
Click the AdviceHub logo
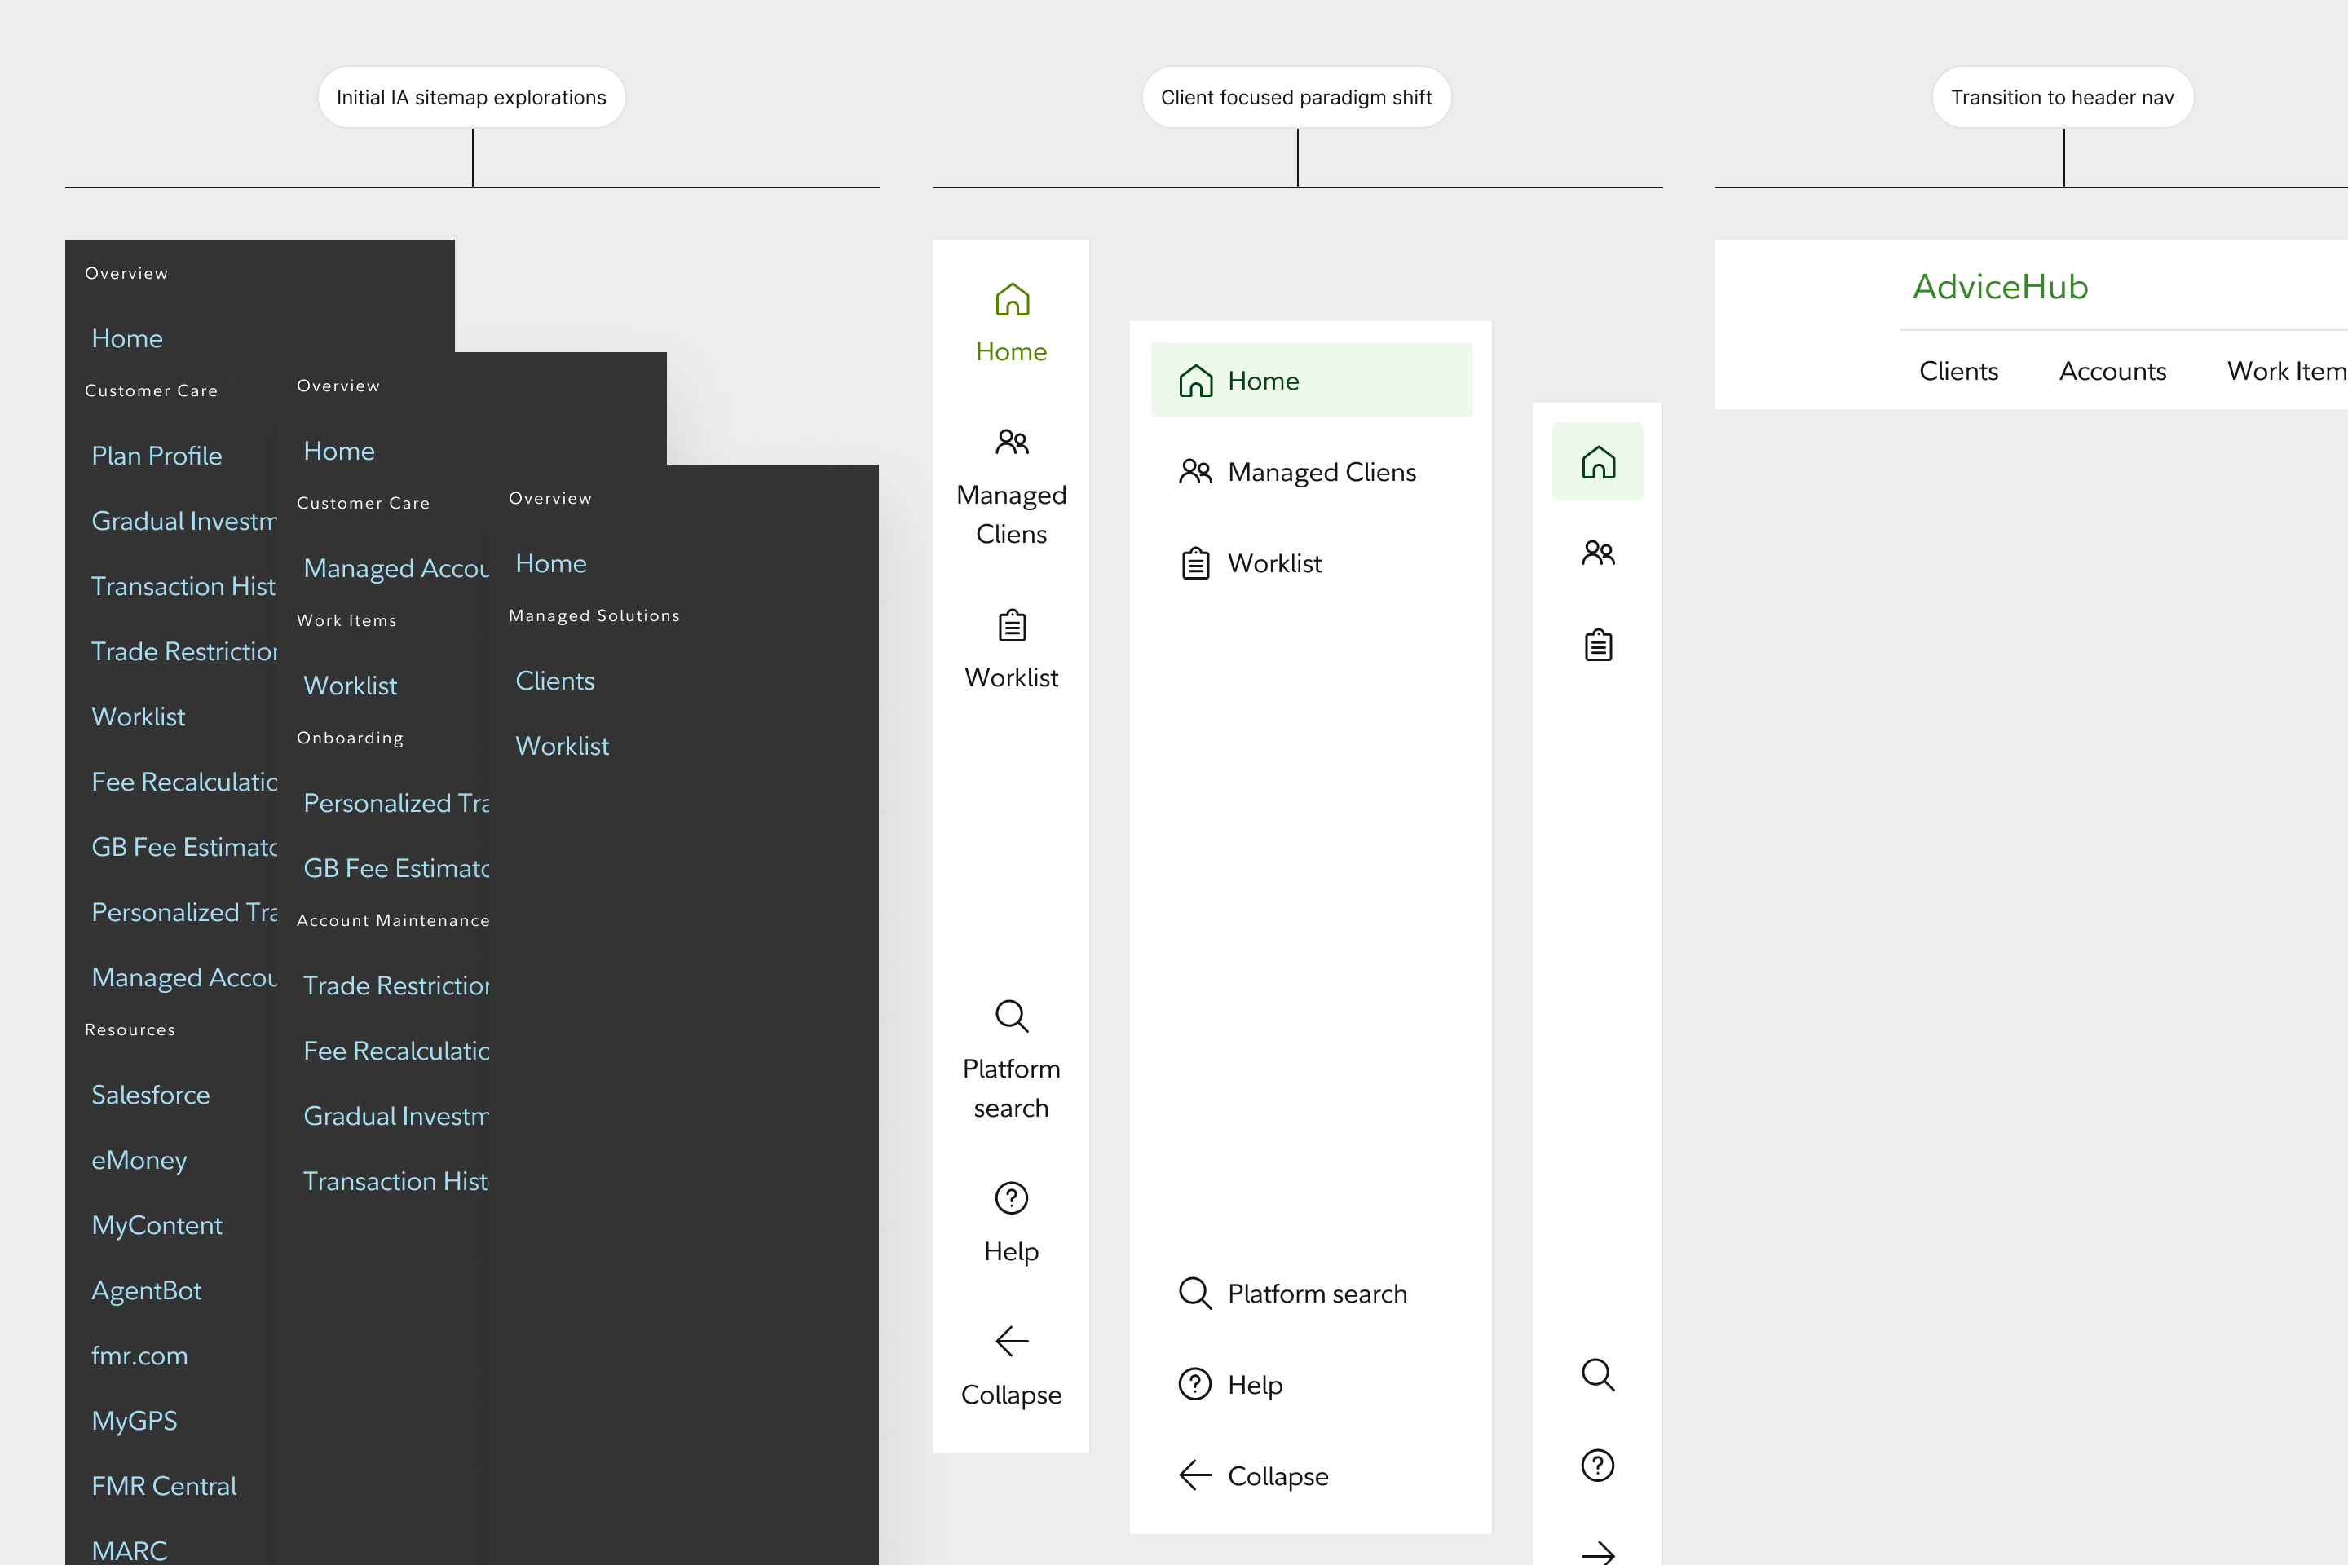tap(2000, 288)
